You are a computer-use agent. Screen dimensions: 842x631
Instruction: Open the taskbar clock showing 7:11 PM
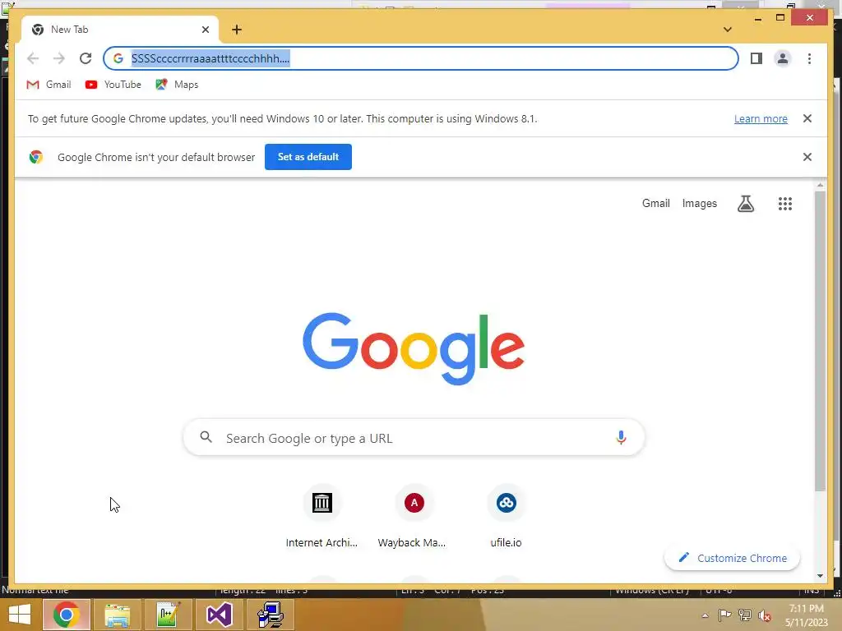point(807,615)
